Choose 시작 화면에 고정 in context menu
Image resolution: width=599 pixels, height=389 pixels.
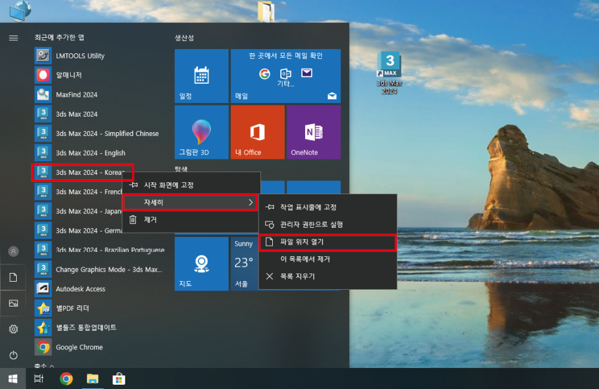click(191, 185)
